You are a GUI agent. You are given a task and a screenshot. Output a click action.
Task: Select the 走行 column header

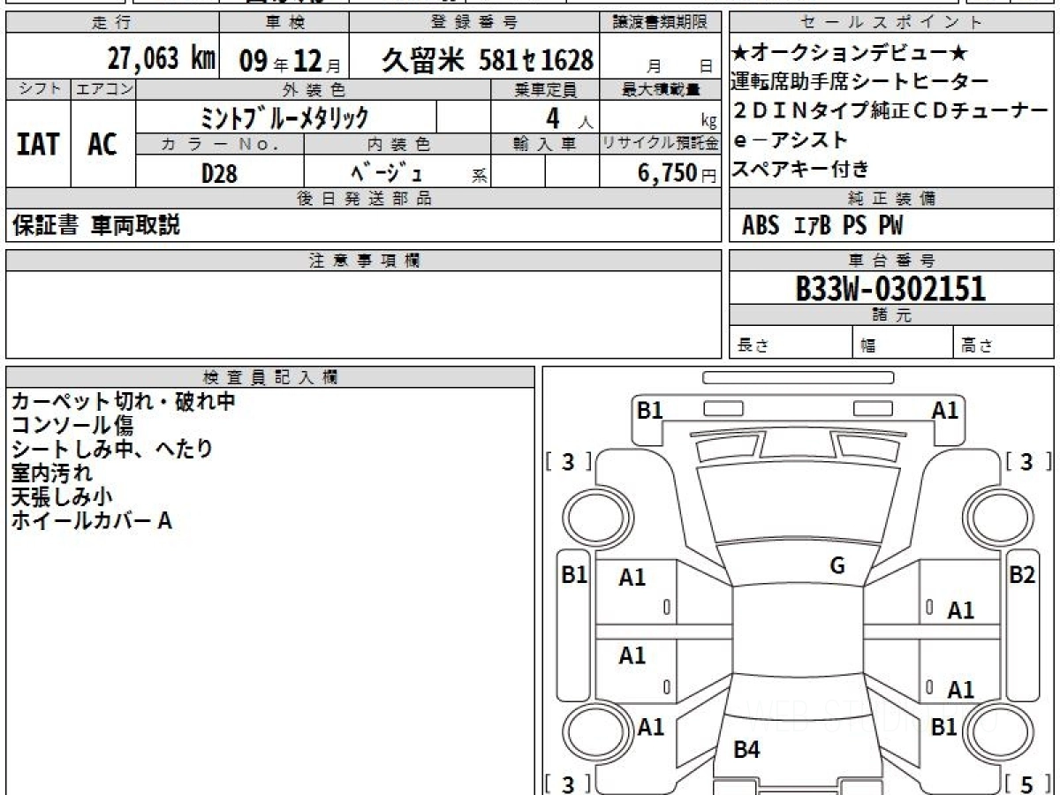pos(112,23)
